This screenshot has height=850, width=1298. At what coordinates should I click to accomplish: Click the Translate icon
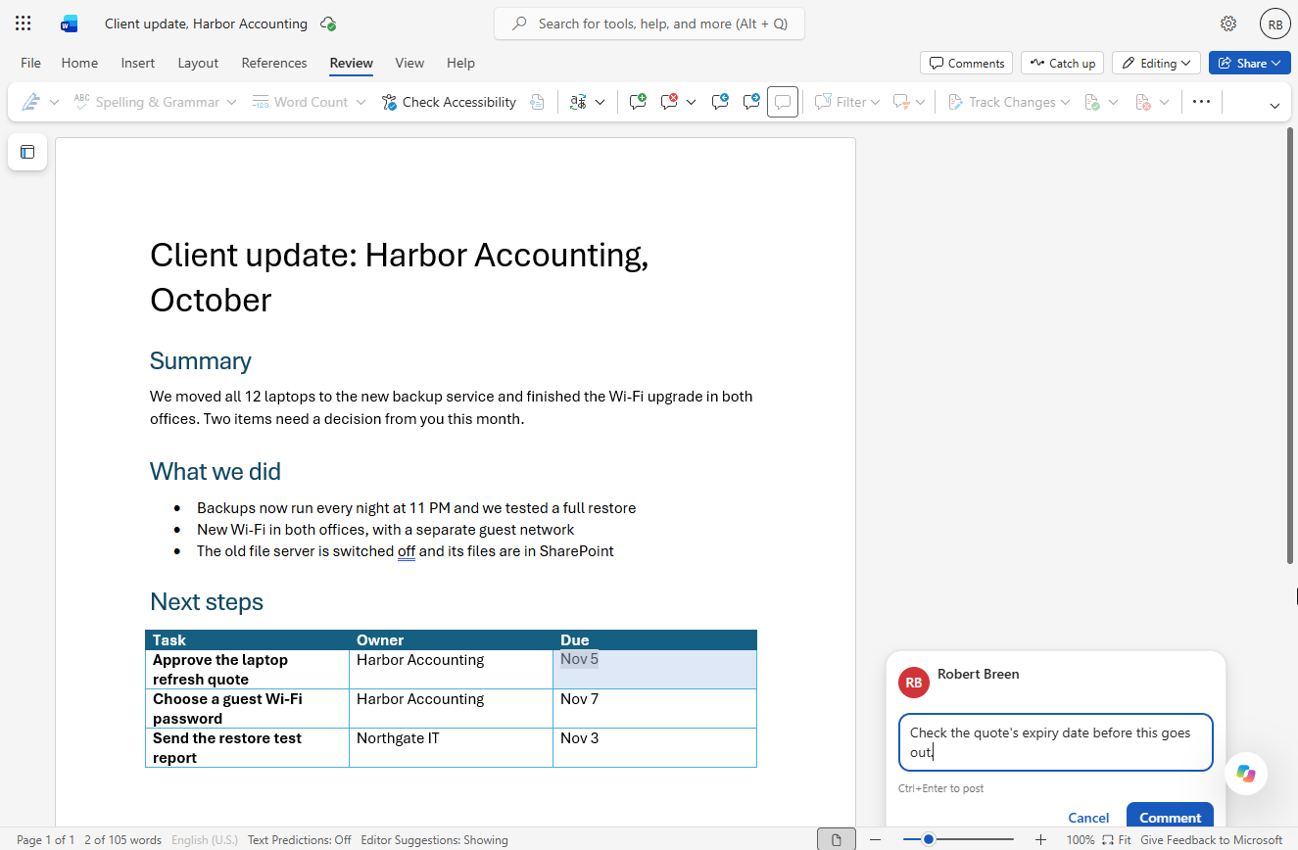578,102
